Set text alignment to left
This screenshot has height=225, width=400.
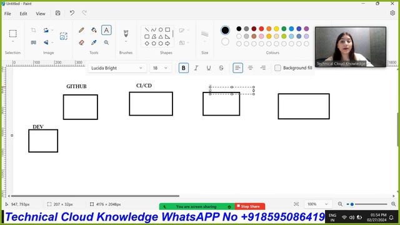(x=237, y=68)
